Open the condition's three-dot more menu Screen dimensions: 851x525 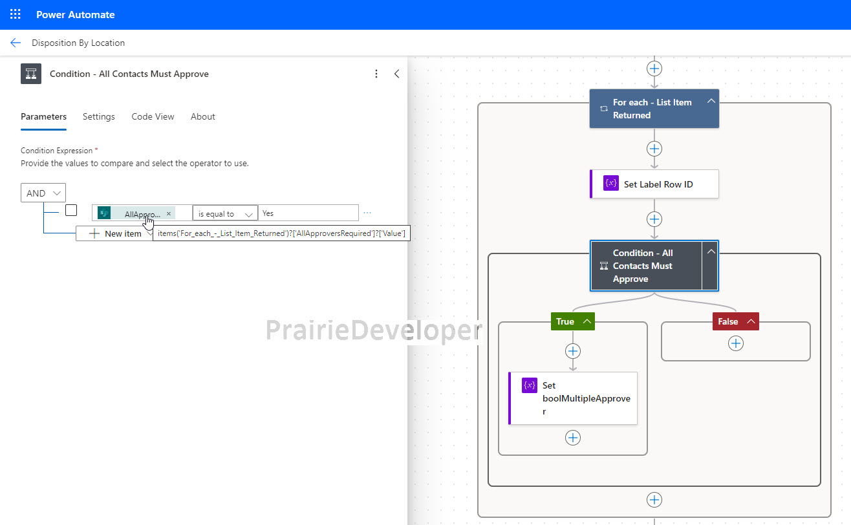(x=376, y=74)
